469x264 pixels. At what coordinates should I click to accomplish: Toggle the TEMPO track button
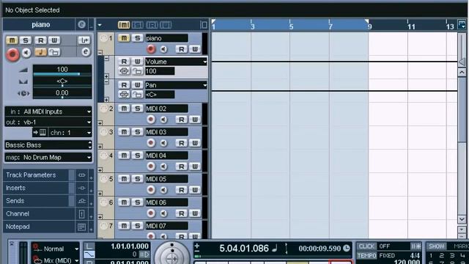tap(366, 256)
